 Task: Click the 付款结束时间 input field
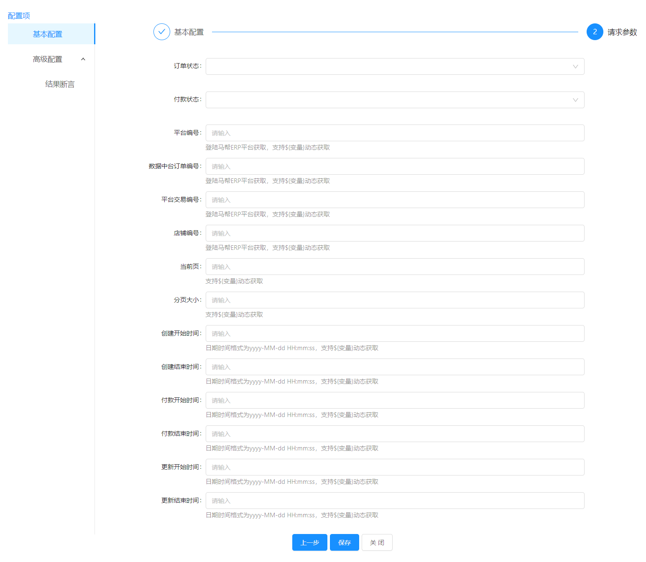coord(394,434)
